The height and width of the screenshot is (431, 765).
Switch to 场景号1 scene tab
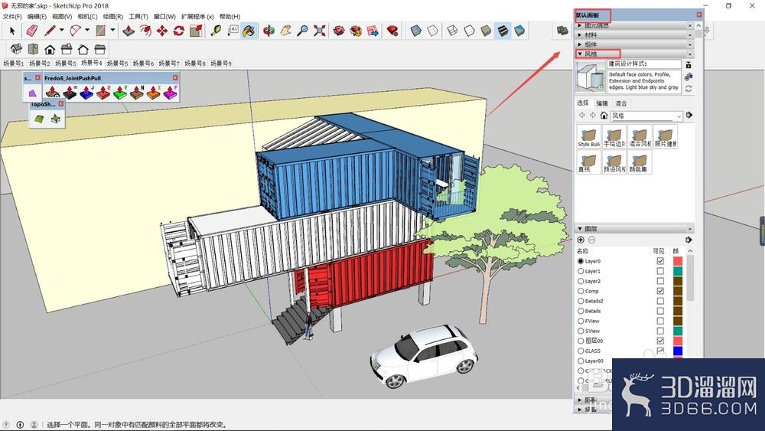[13, 64]
